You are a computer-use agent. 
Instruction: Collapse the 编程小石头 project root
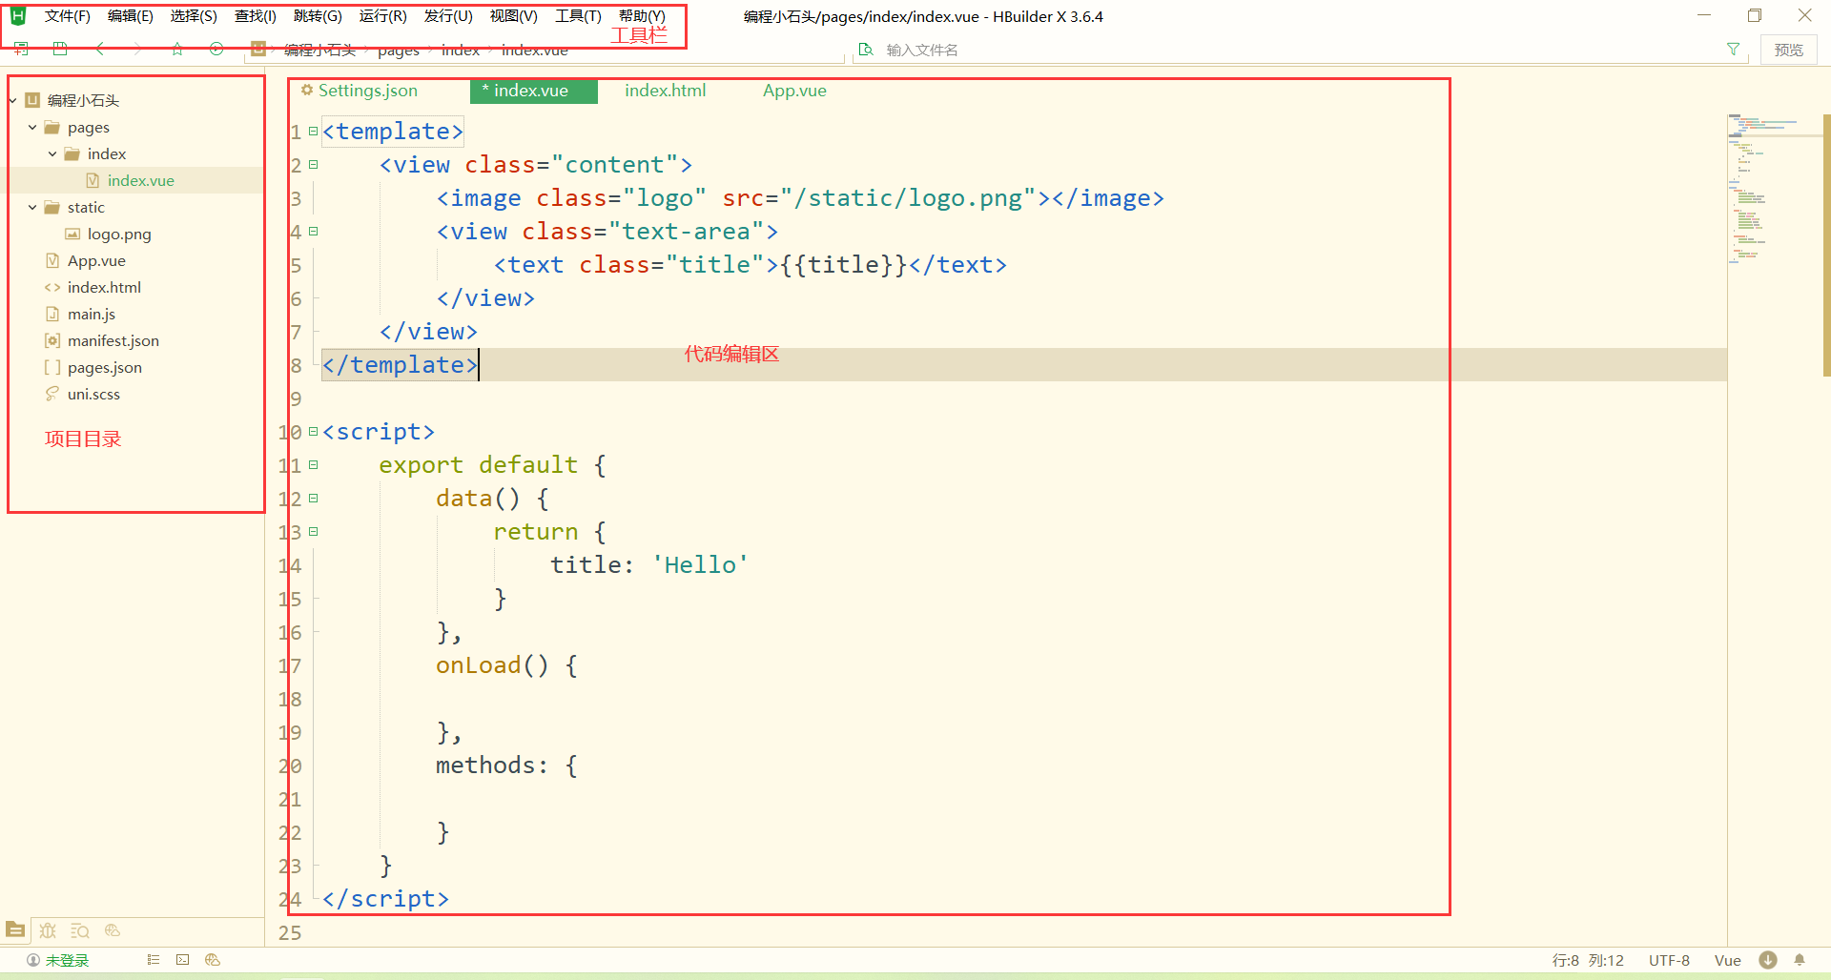coord(12,100)
